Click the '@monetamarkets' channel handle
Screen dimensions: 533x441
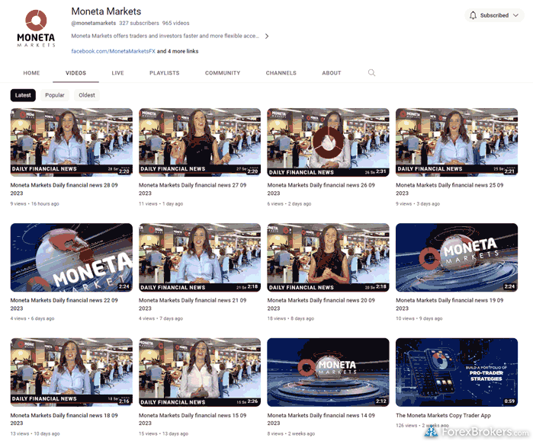pos(94,23)
